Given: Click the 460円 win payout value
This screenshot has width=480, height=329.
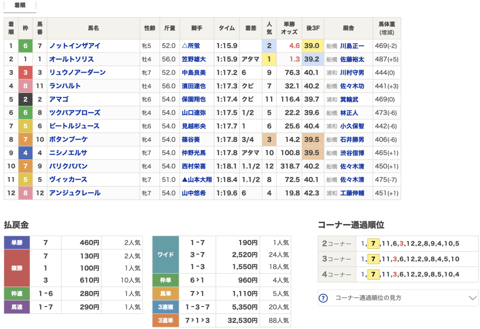Looking at the screenshot, I should [x=90, y=243].
